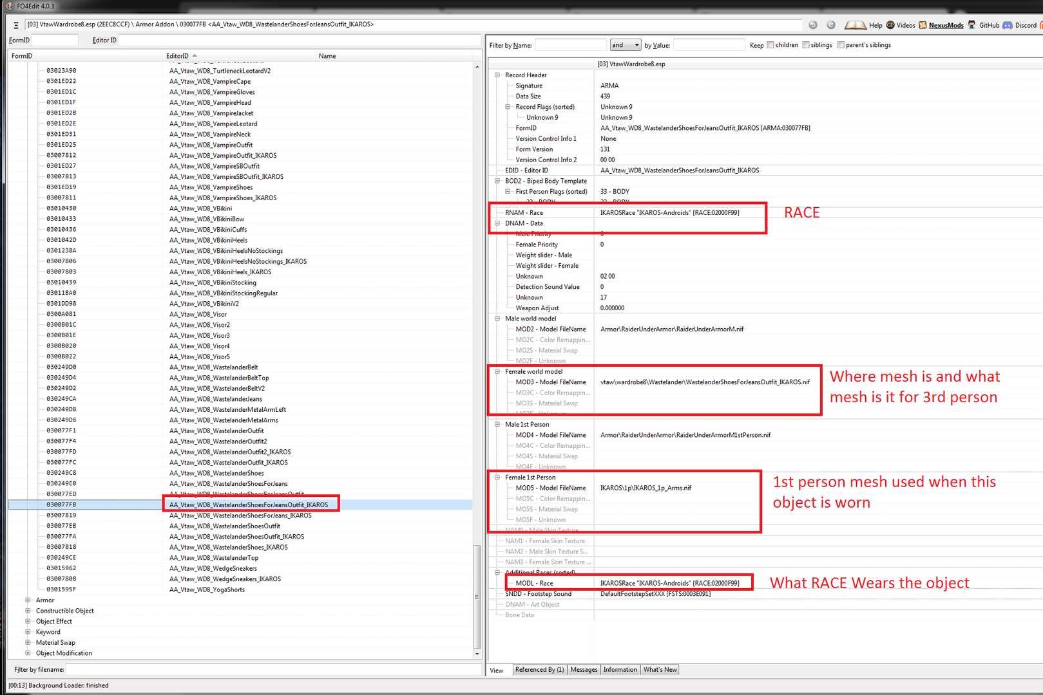The height and width of the screenshot is (695, 1043).
Task: Collapse the Male 1st Person node
Action: coord(497,424)
